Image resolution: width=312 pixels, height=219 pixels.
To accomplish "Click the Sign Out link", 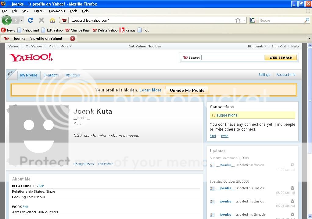I will click(x=279, y=46).
